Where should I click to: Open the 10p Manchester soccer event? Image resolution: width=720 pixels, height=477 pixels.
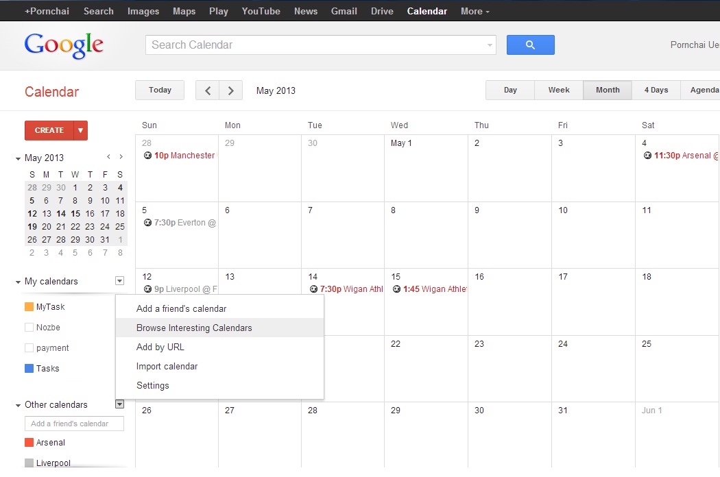point(180,156)
